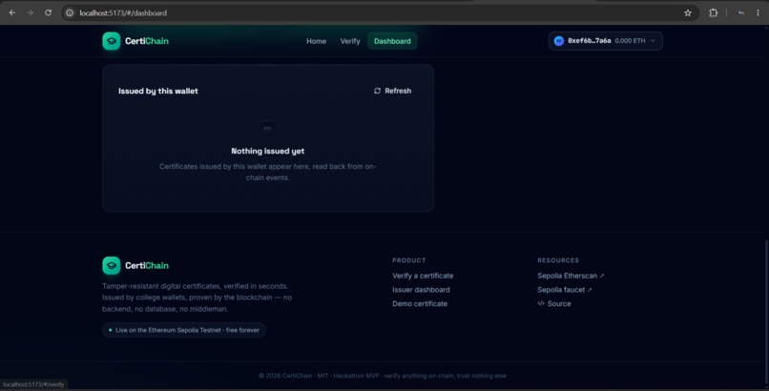Open the browser profile avatar
769x391 pixels.
(740, 13)
